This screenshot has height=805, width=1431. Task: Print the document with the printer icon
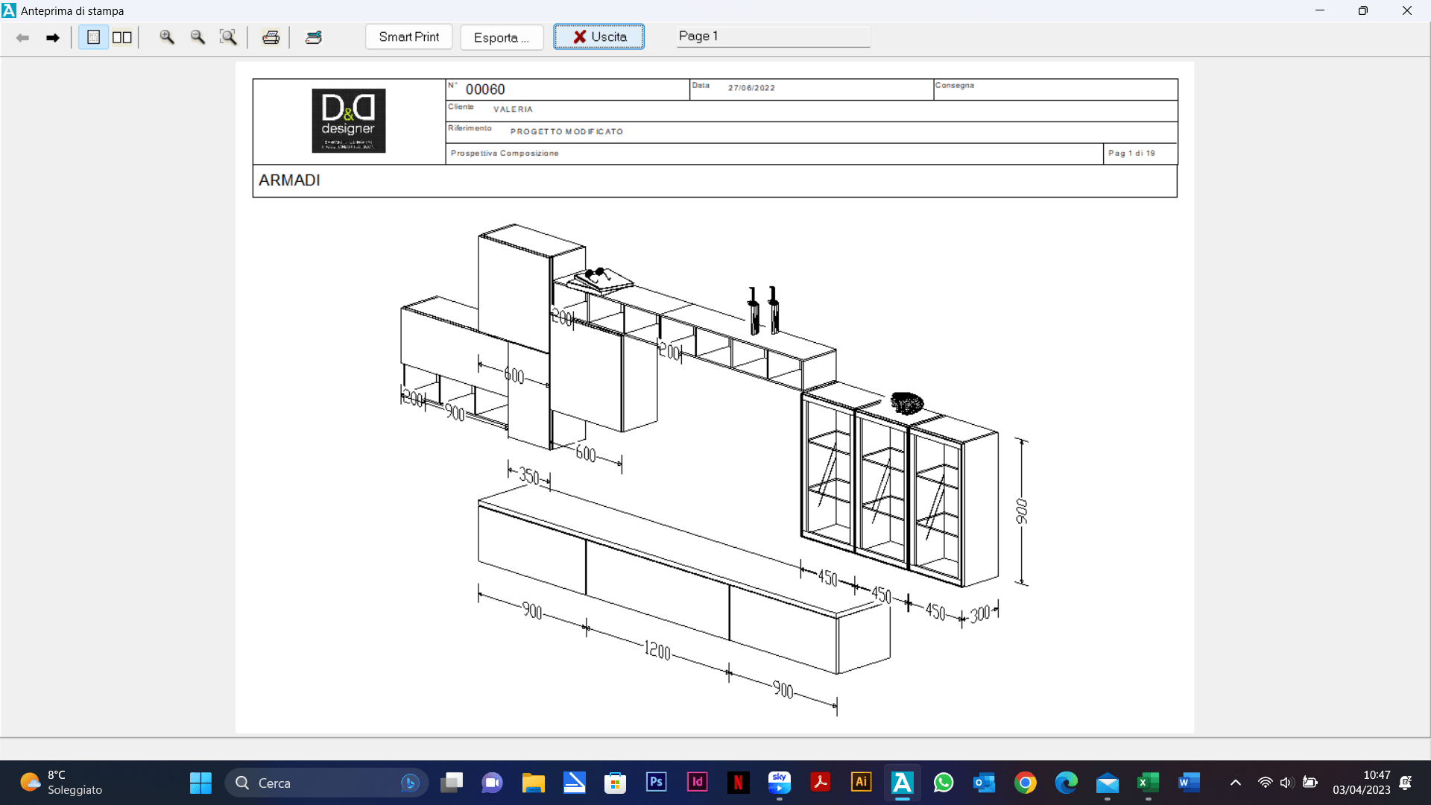click(271, 37)
